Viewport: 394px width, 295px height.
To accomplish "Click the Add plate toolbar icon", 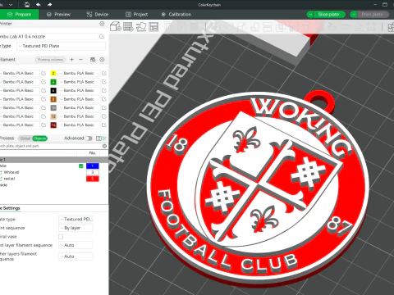I will coord(128,26).
